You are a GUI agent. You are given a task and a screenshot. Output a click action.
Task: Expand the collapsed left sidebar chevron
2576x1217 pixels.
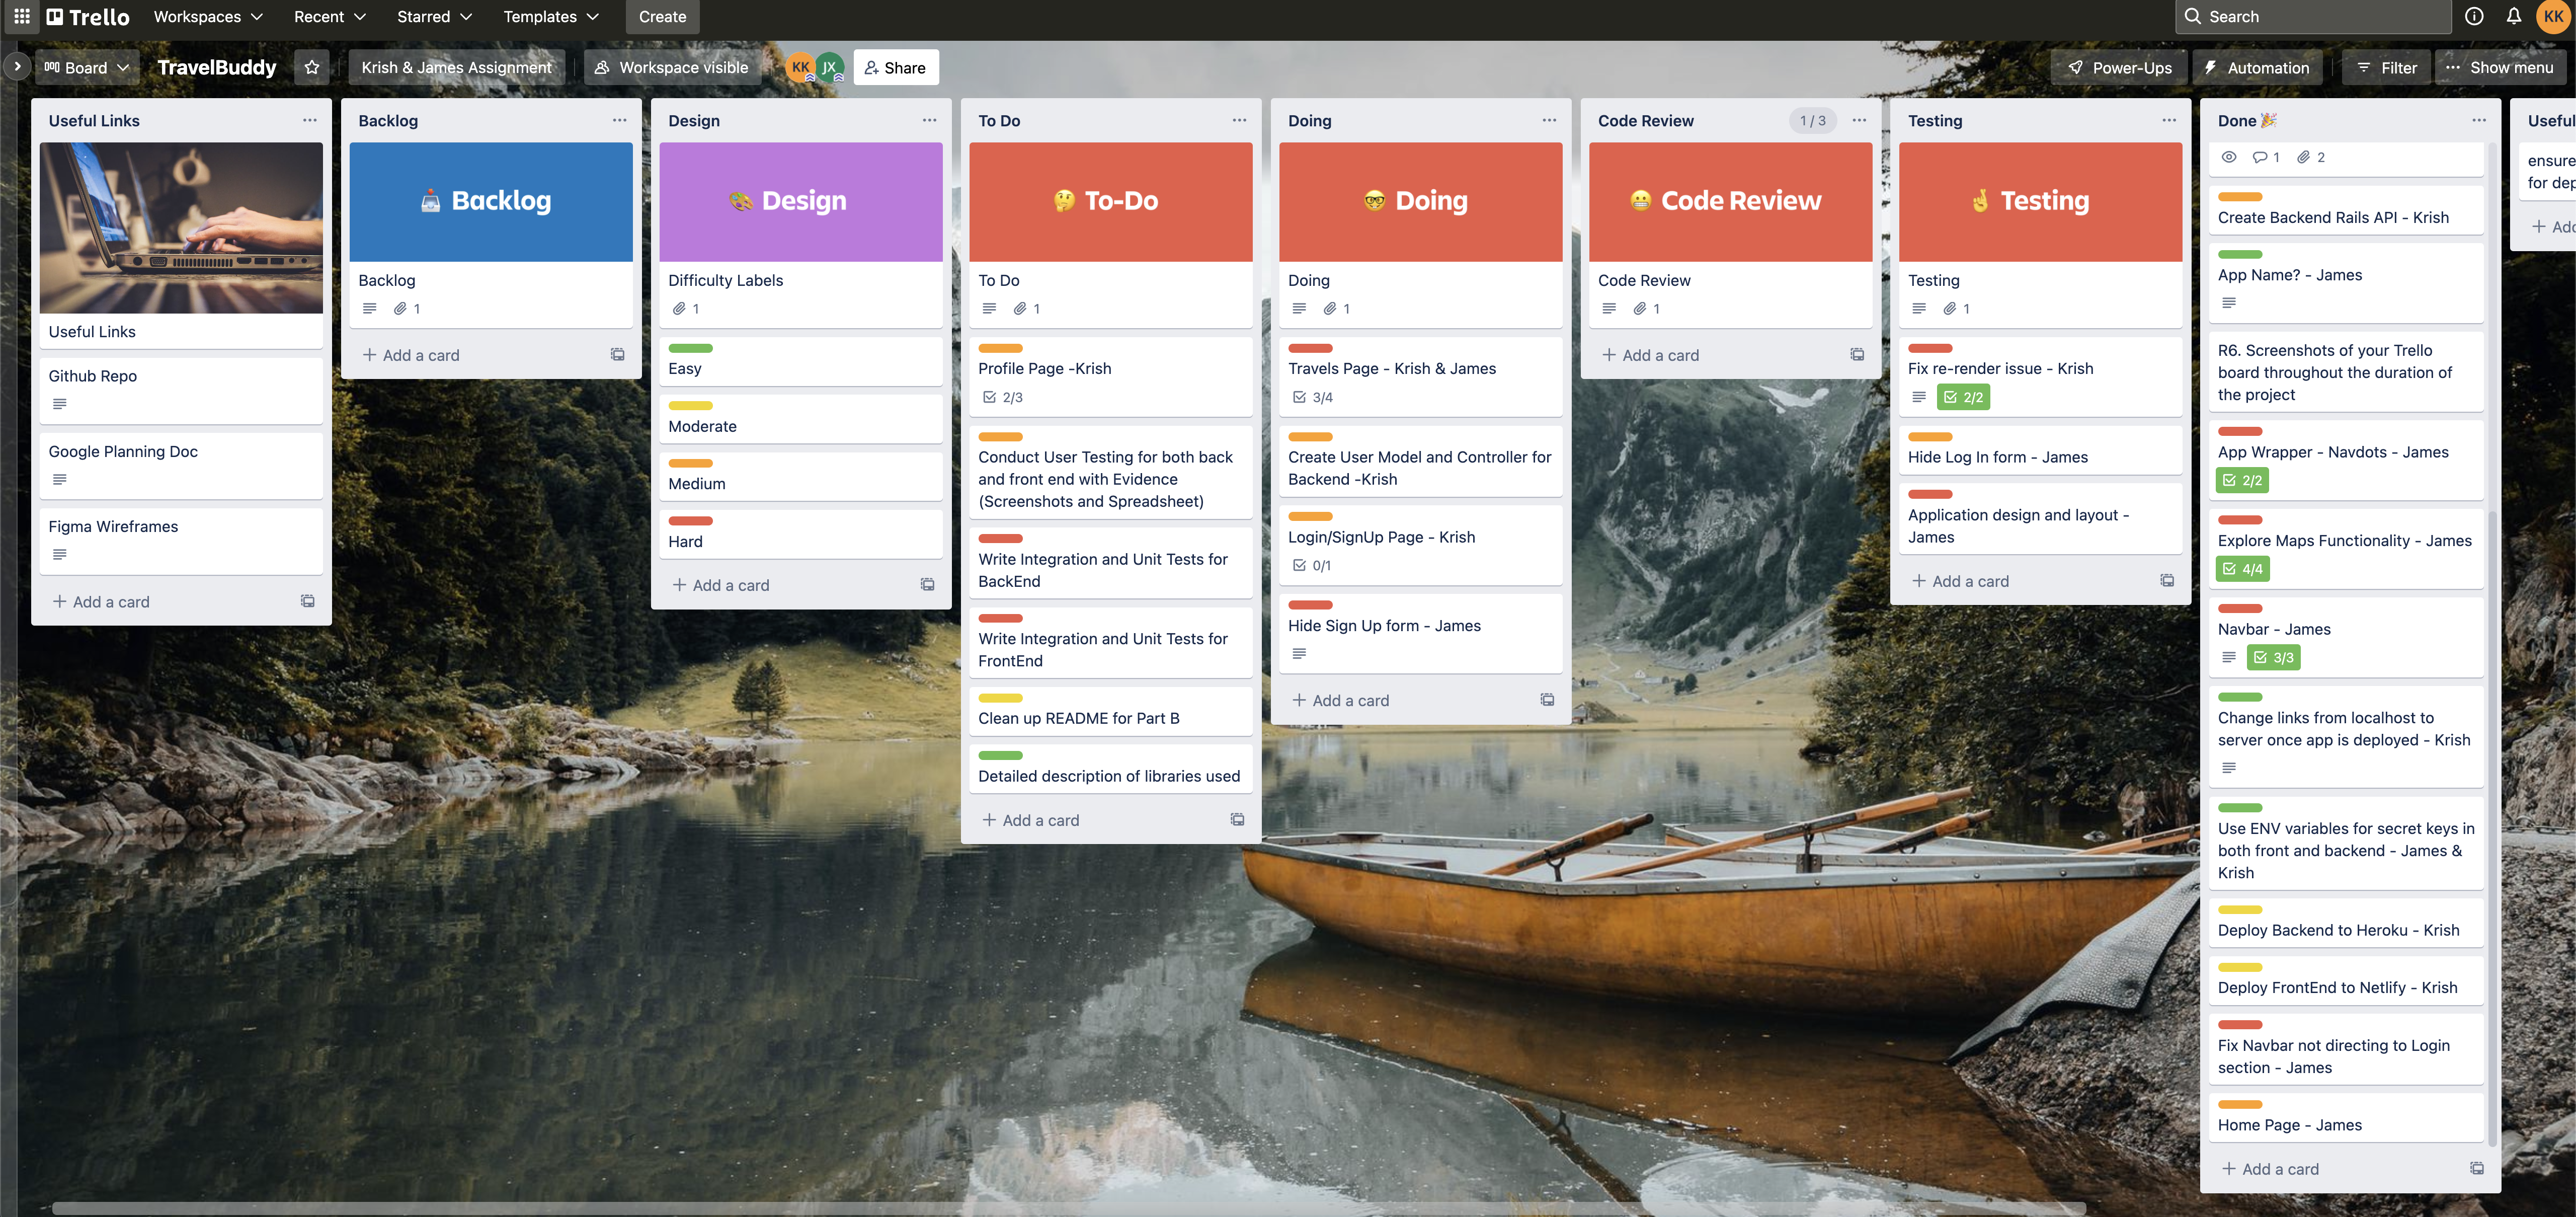(x=17, y=67)
